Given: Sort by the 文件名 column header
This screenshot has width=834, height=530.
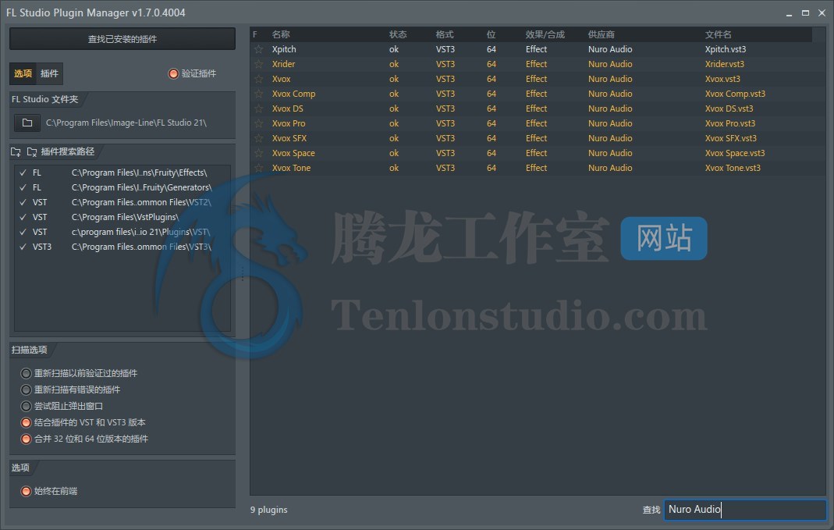Looking at the screenshot, I should 718,34.
